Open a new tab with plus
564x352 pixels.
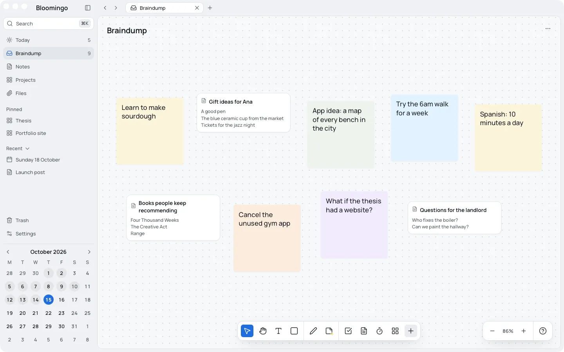[210, 8]
